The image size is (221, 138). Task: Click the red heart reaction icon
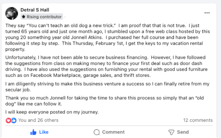click(9, 120)
